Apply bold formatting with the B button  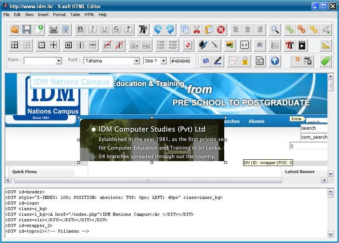point(80,30)
